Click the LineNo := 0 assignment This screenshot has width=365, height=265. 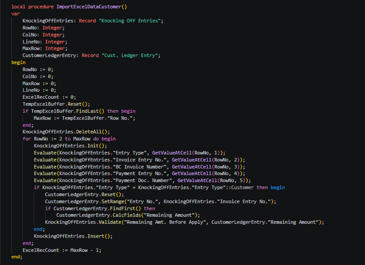(39, 90)
